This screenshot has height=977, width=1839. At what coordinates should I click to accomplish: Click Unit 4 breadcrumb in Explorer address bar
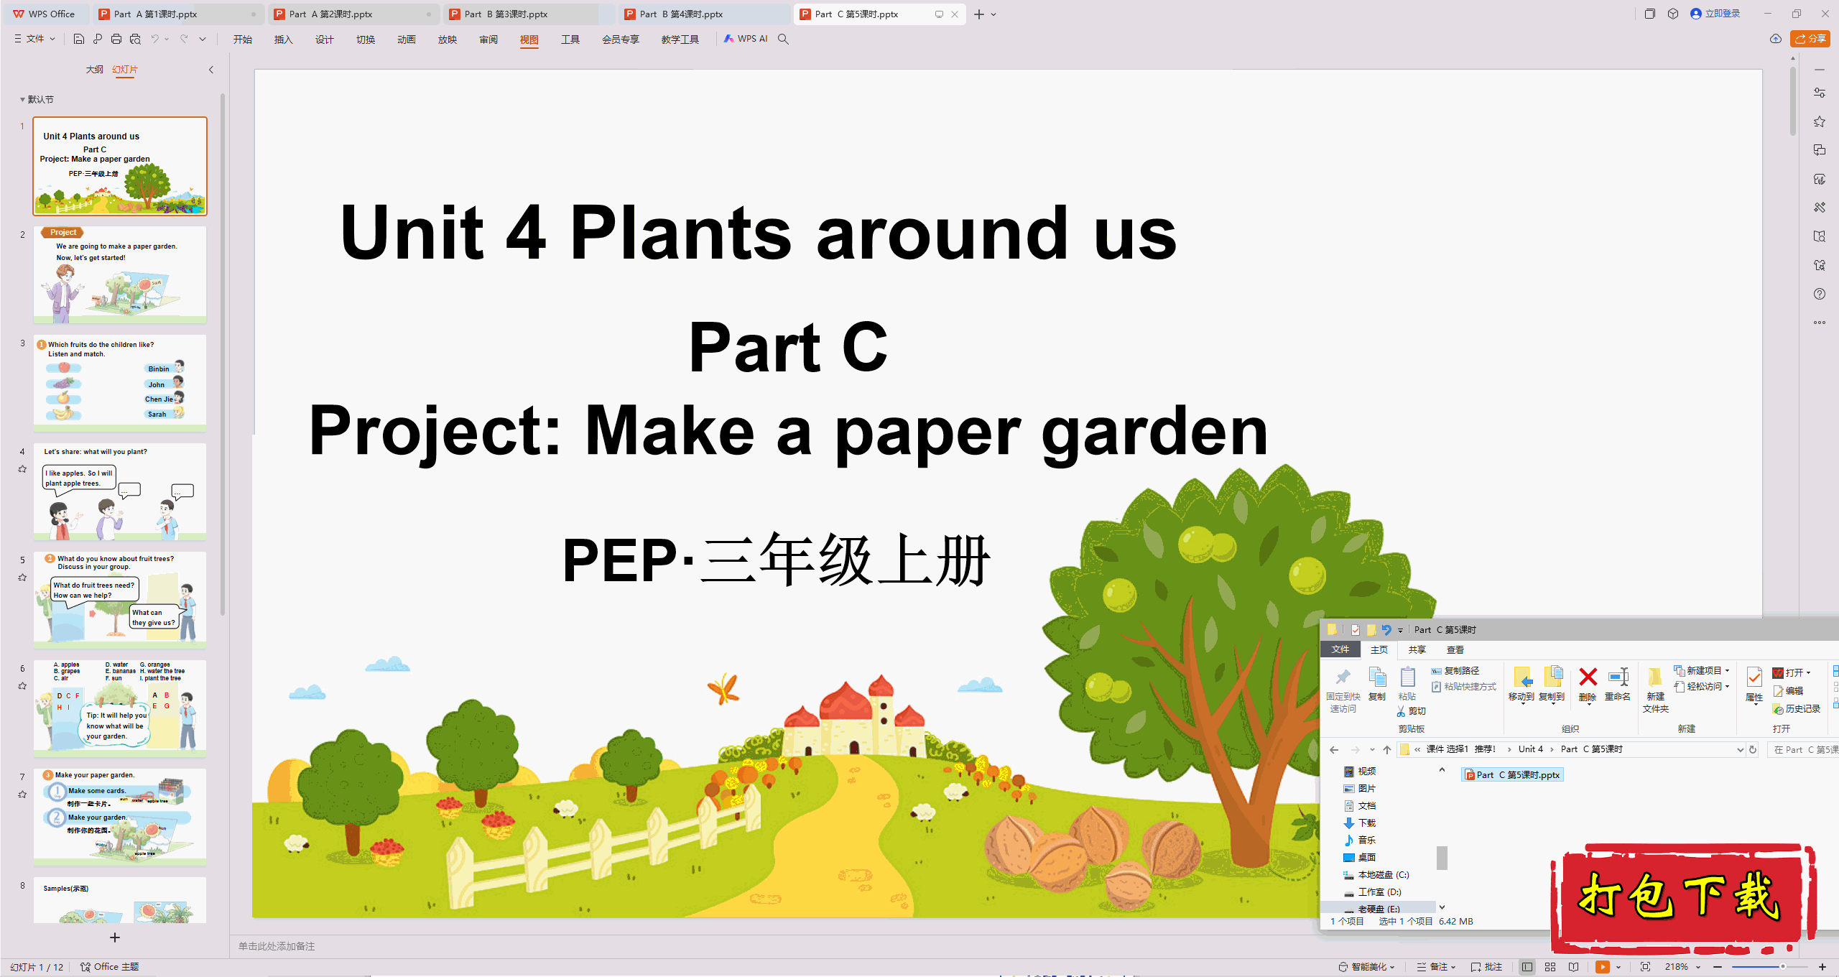(x=1531, y=749)
